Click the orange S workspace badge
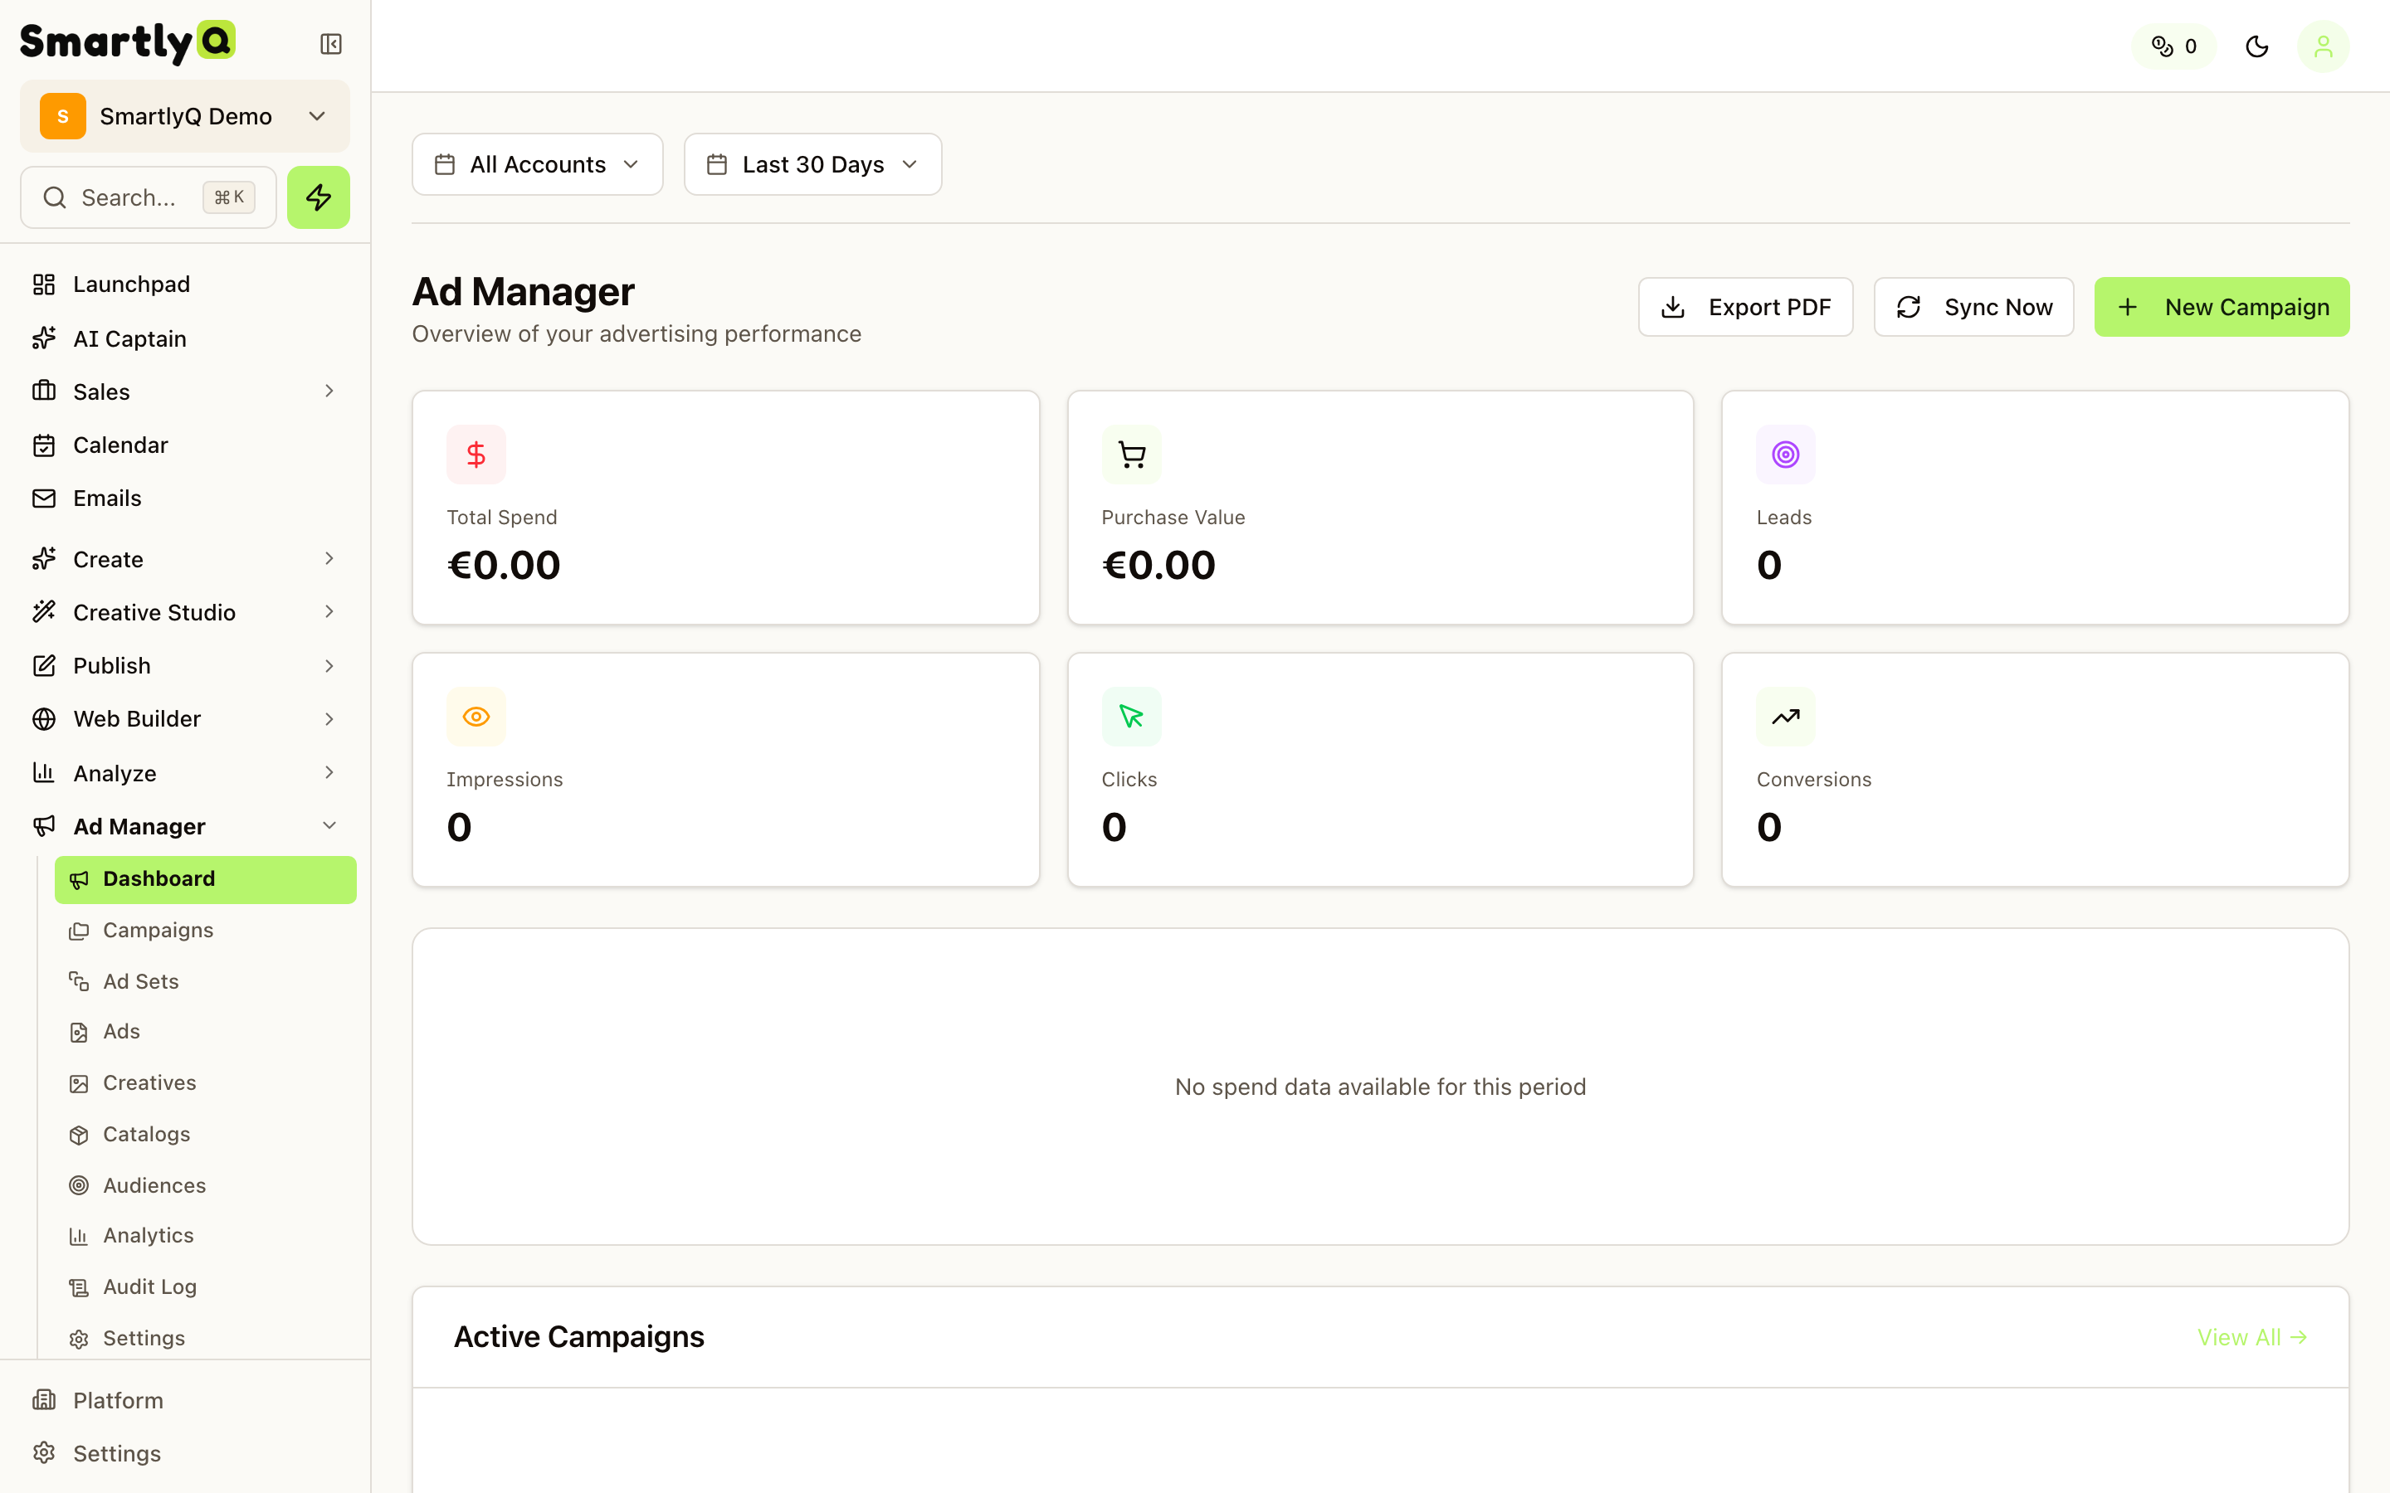Screen dimensions: 2390x1493 coord(62,116)
